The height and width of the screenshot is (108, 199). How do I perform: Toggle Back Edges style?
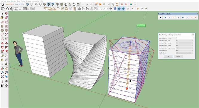tap(32, 4)
